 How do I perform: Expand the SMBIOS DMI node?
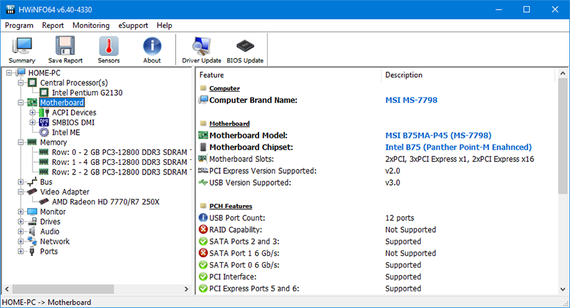click(33, 122)
